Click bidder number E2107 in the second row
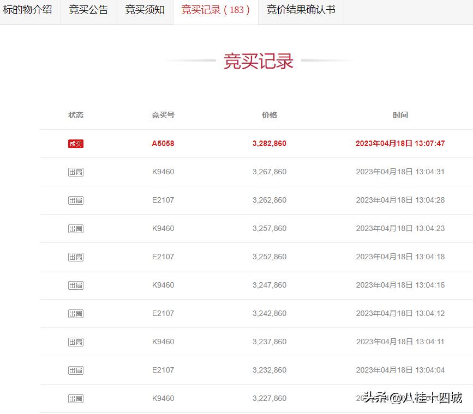473x414 pixels. click(x=163, y=200)
